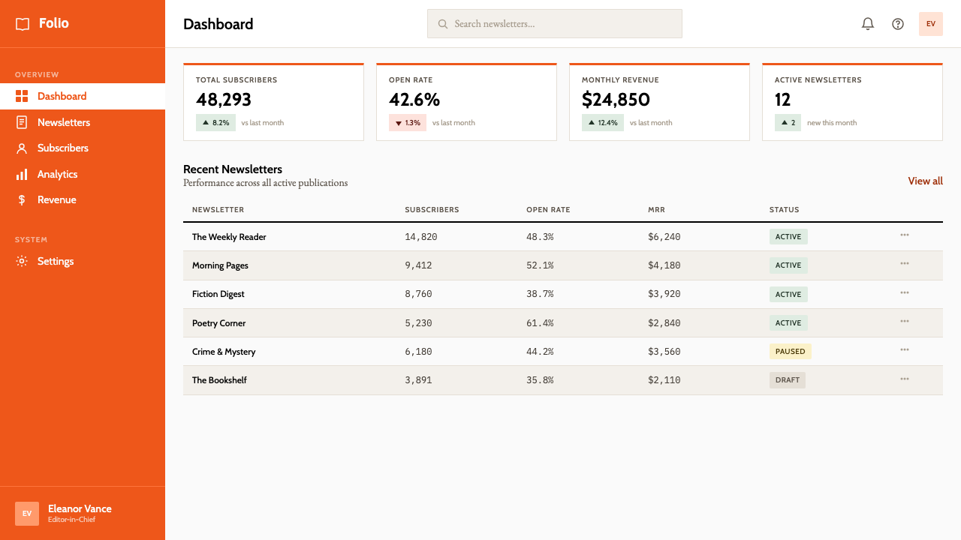The width and height of the screenshot is (961, 540).
Task: Select the Poetry Corner newsletter name
Action: pyautogui.click(x=218, y=323)
